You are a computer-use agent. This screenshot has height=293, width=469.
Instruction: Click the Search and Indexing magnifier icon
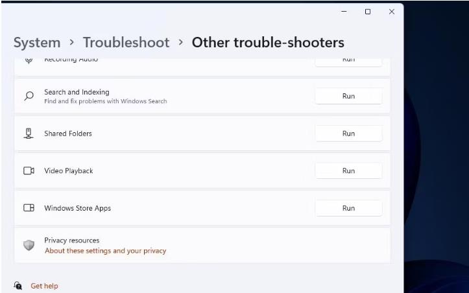click(x=29, y=96)
